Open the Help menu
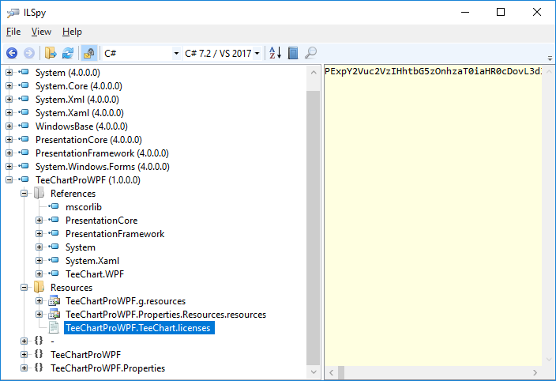 pos(72,32)
